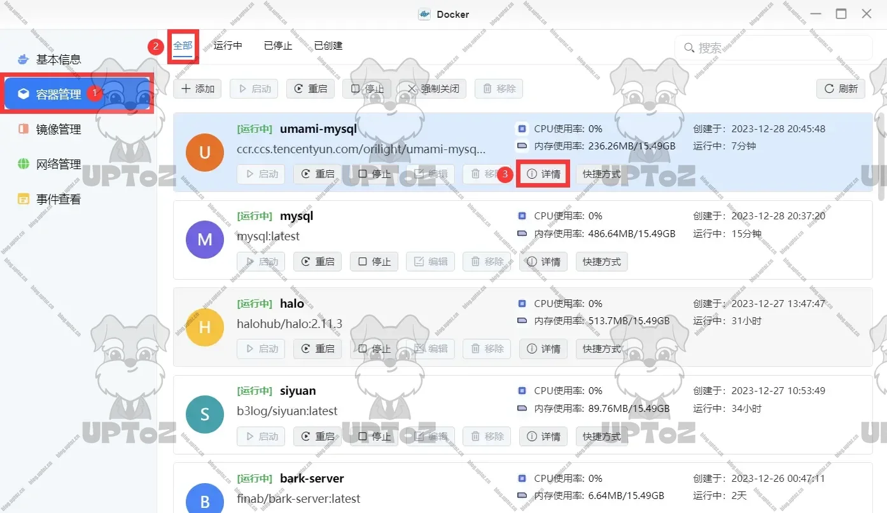
Task: Open 详情 for umami-mysql container
Action: tap(544, 174)
